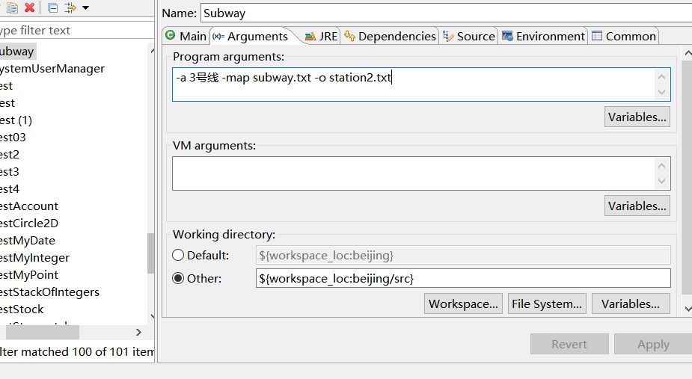692x379 pixels.
Task: Click Variables button under VM arguments
Action: pyautogui.click(x=637, y=206)
